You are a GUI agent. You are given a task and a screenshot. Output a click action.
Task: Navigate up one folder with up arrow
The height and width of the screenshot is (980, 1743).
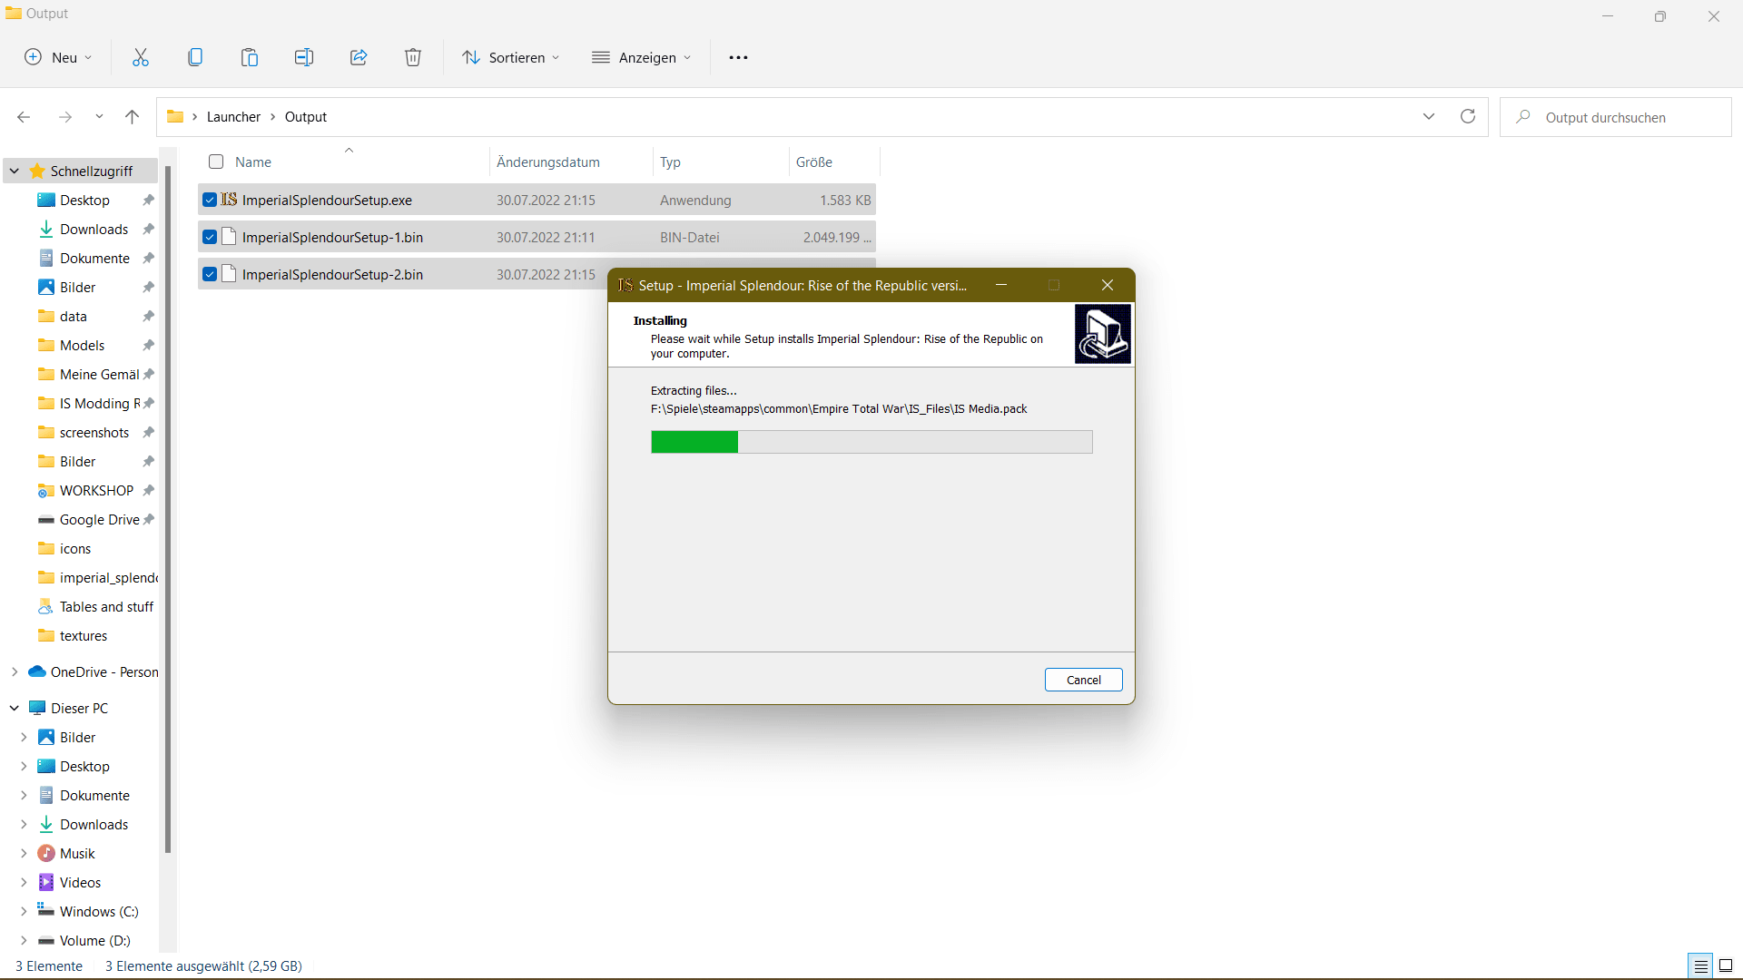click(133, 116)
